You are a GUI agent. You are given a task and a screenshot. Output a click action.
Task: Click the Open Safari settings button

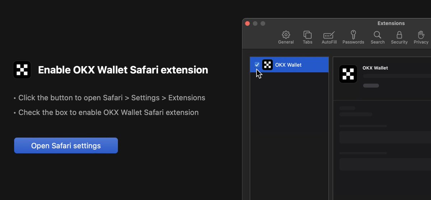66,145
